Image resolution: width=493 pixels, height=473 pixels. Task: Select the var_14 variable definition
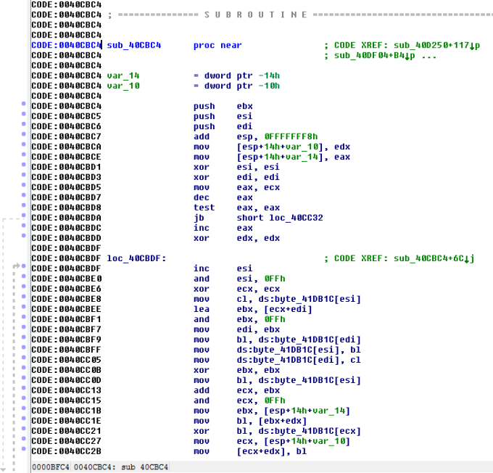click(123, 76)
